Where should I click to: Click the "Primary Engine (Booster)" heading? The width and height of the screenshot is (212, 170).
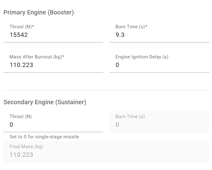[38, 13]
